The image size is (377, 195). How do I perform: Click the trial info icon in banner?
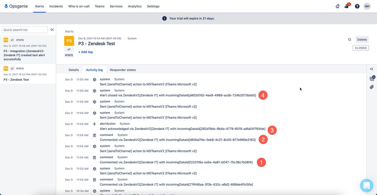165,18
